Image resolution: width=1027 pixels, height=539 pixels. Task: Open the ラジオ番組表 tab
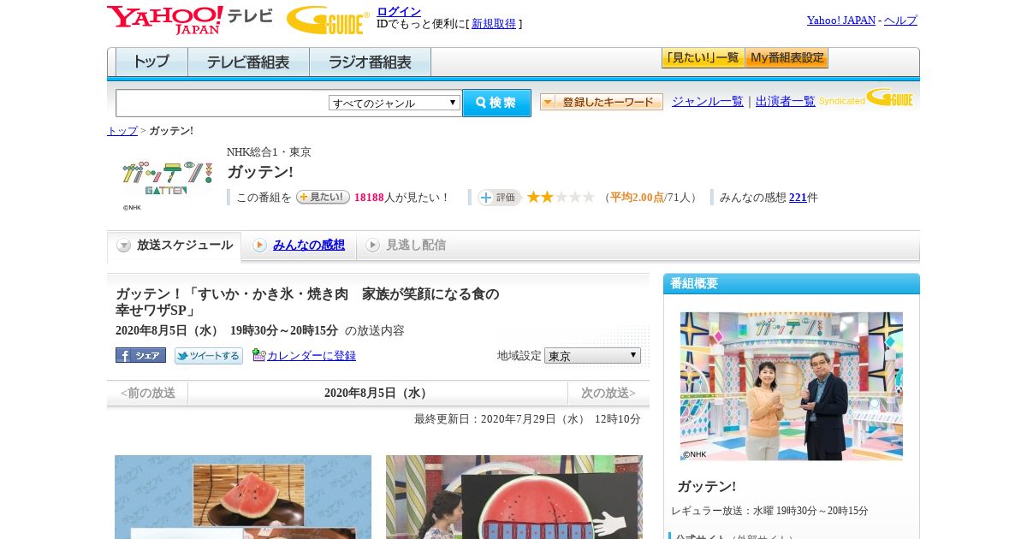point(370,62)
